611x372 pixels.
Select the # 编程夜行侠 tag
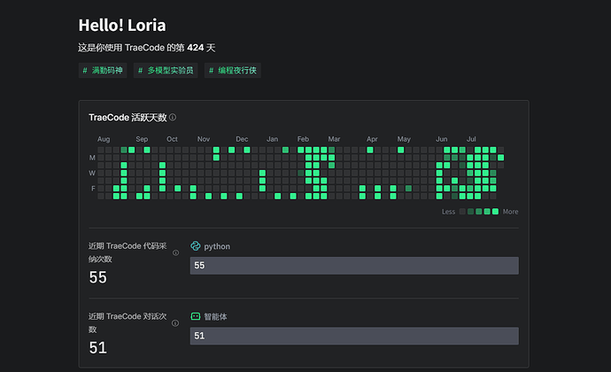click(233, 70)
